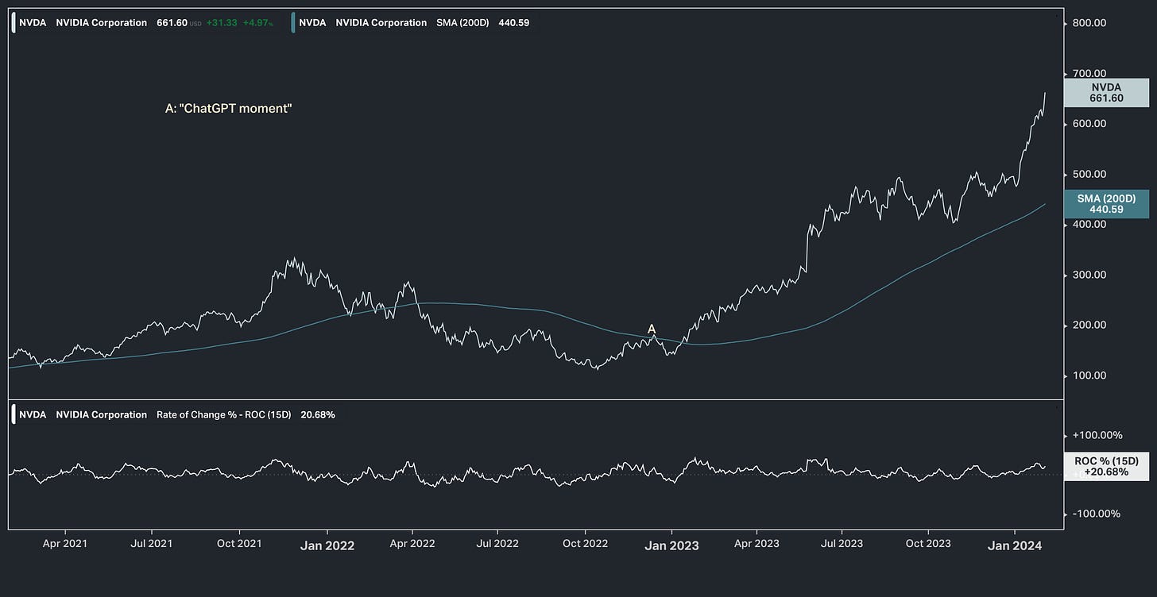Click the 800.00 price axis label

point(1089,23)
